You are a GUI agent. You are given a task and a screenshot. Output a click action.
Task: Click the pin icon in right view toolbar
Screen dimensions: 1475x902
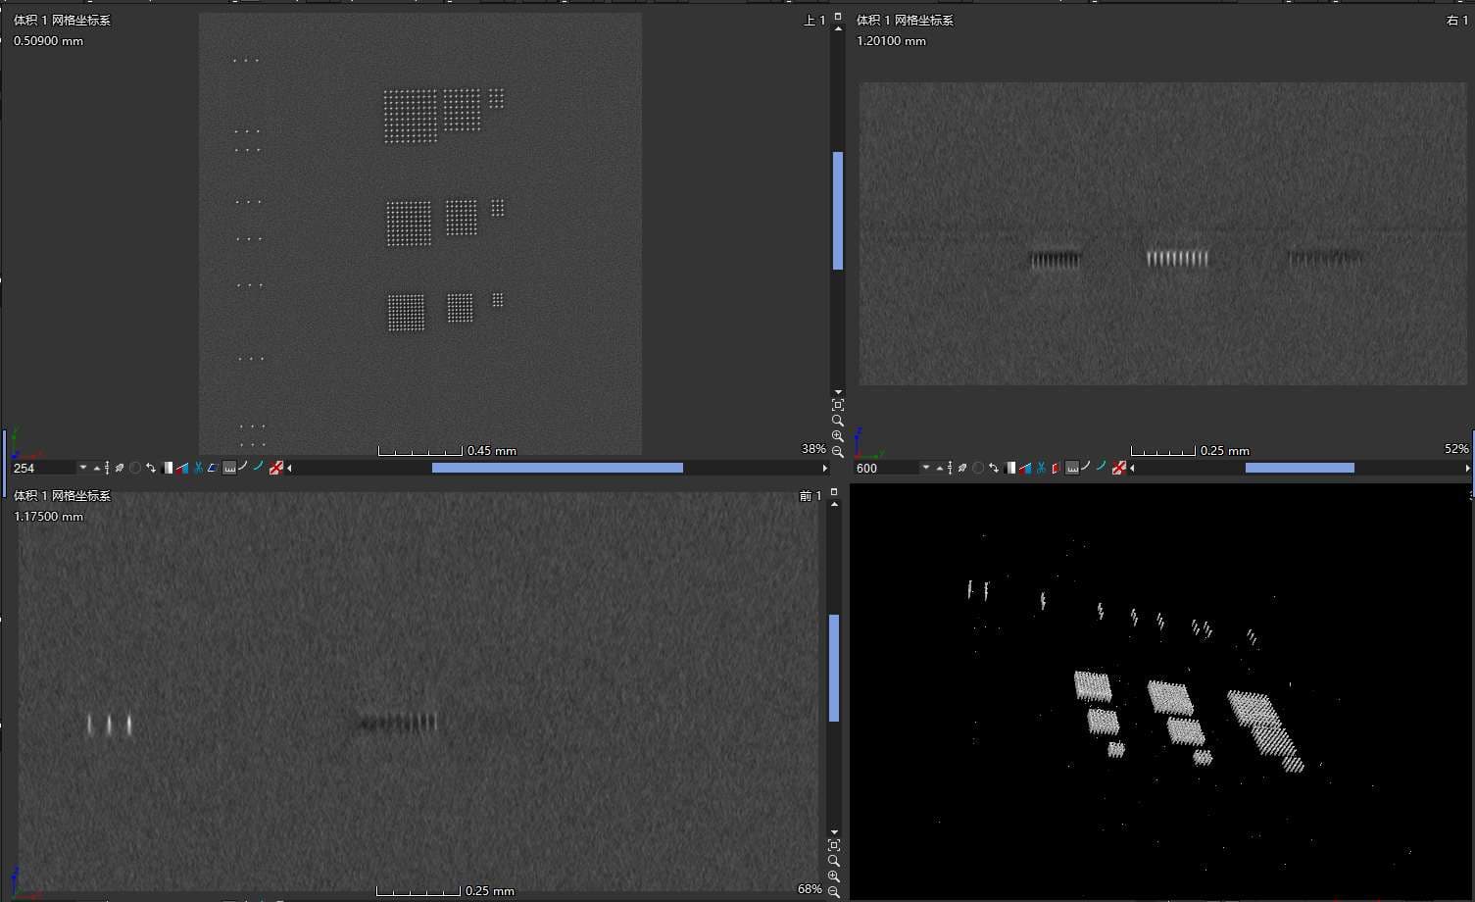[x=962, y=468]
